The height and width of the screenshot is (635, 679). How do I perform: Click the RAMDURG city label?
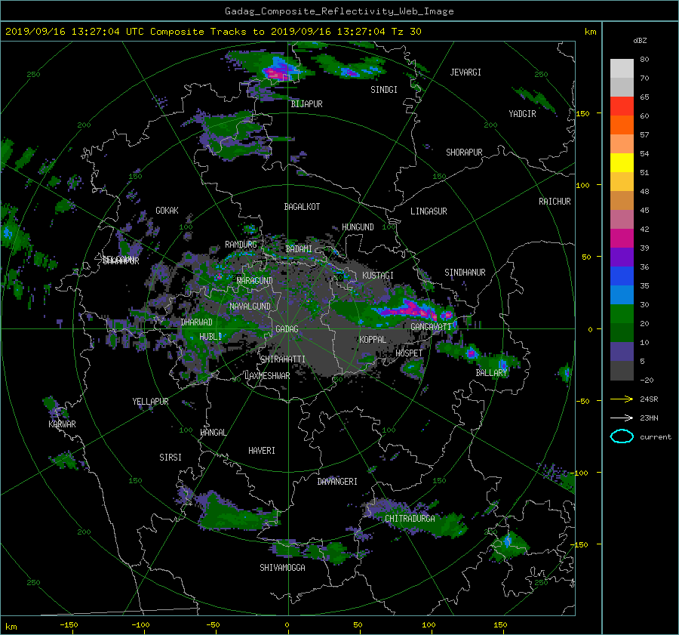pos(241,245)
